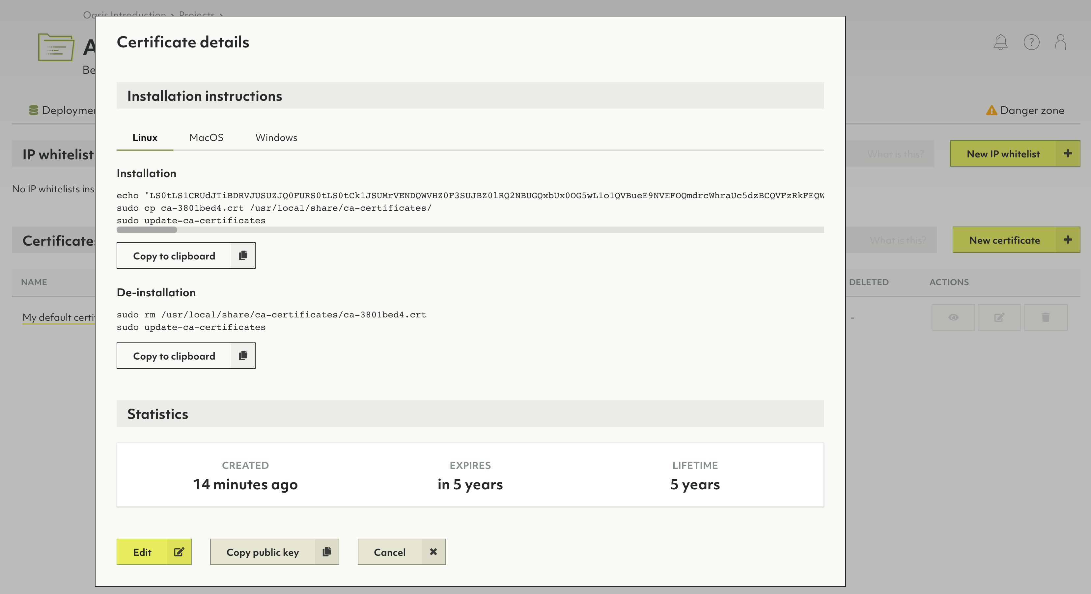Click the edit icon in Actions column
The image size is (1091, 594).
coord(999,317)
